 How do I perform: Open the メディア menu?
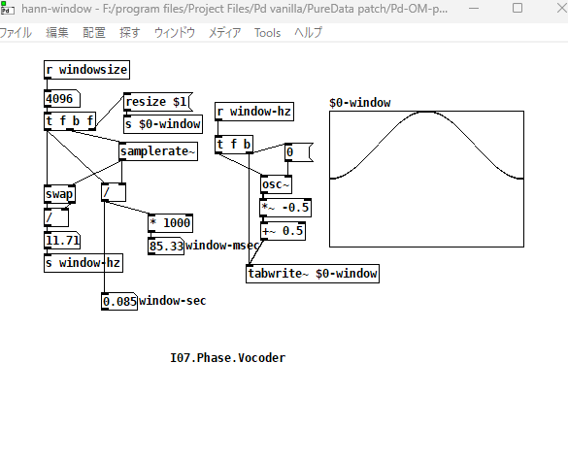pos(224,33)
